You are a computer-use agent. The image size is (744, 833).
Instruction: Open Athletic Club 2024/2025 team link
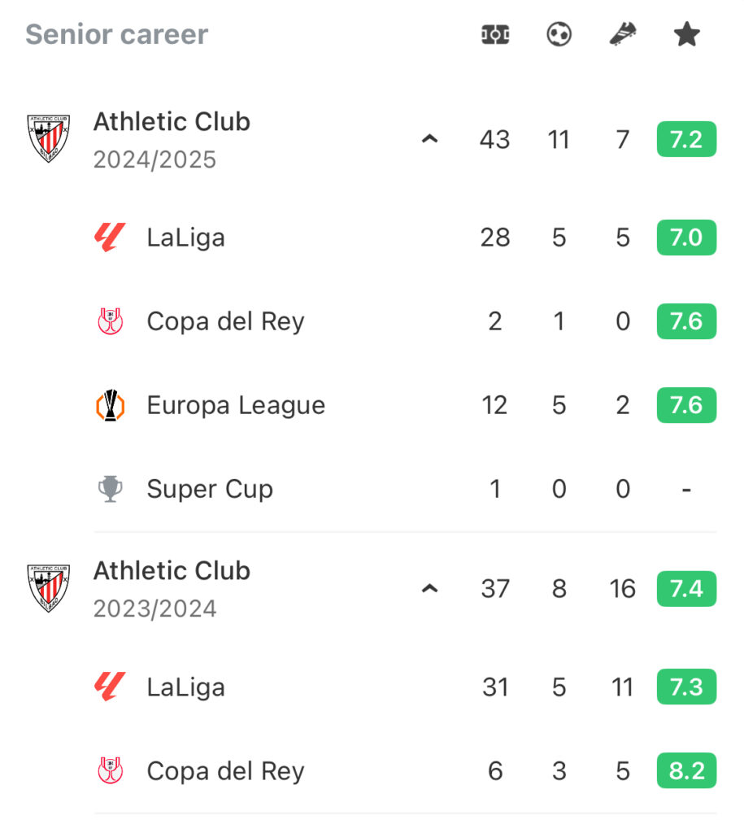(x=172, y=122)
